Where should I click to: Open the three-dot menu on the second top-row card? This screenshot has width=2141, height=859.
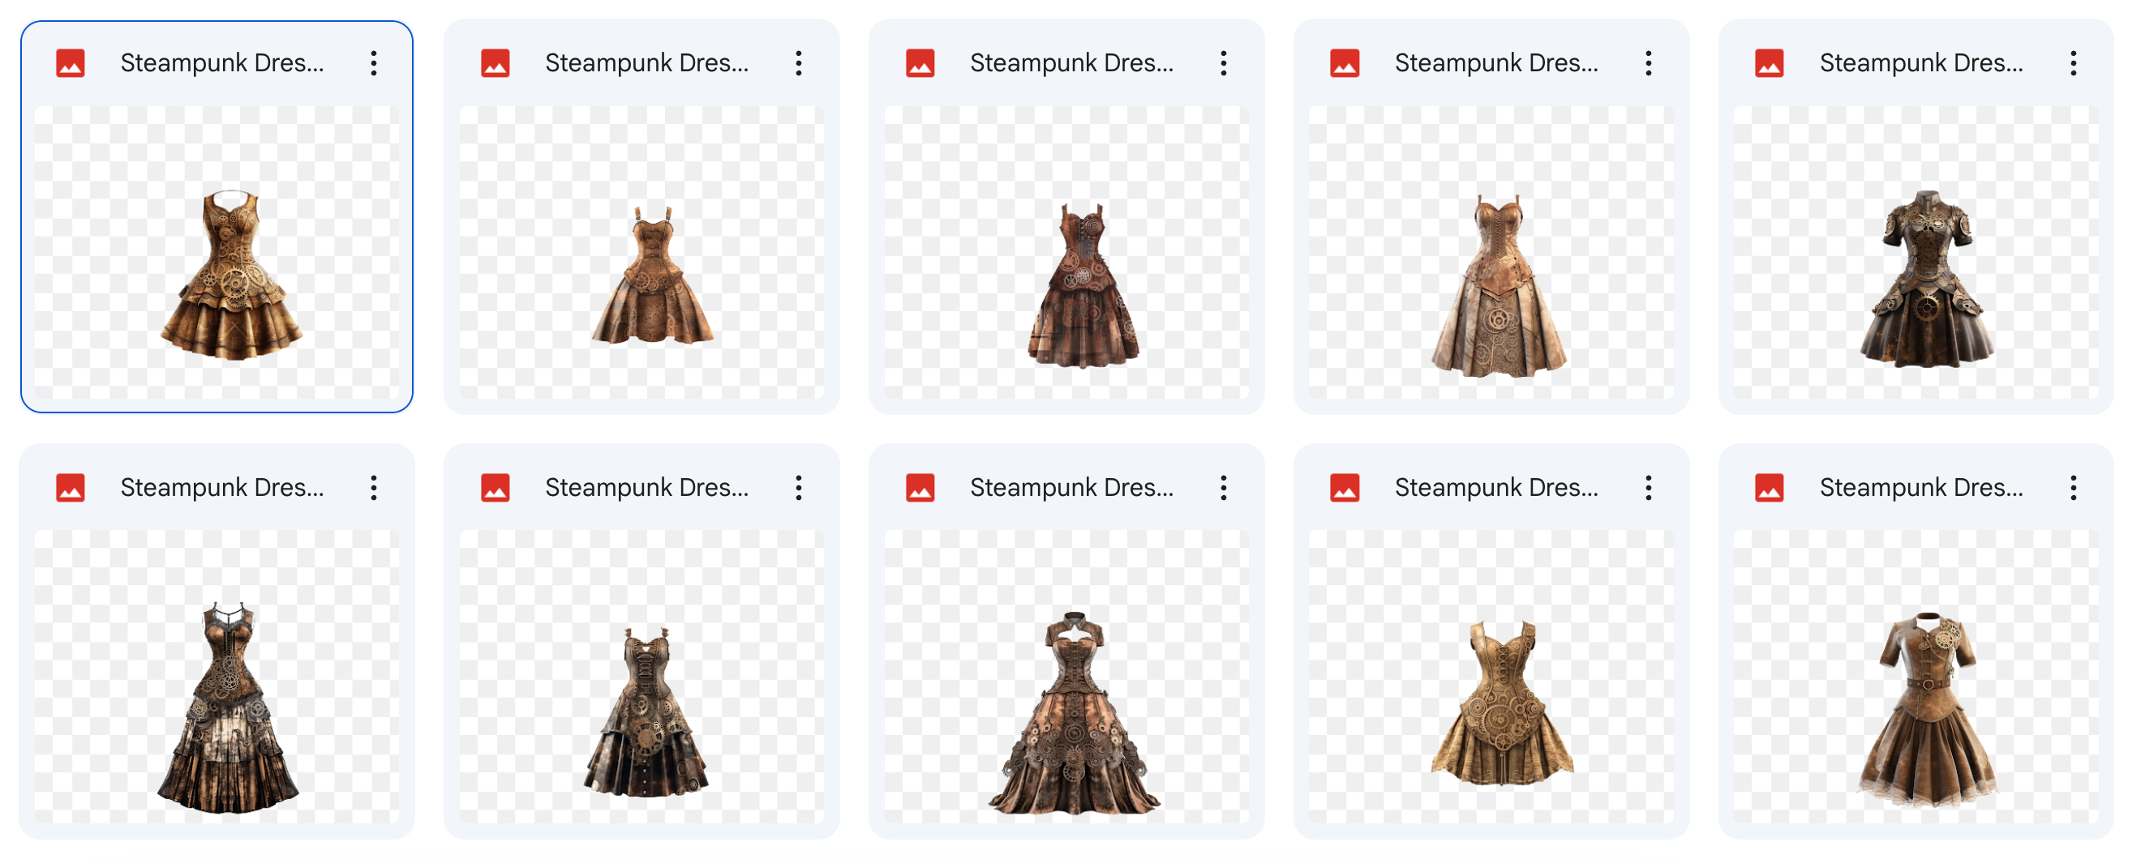pyautogui.click(x=800, y=62)
